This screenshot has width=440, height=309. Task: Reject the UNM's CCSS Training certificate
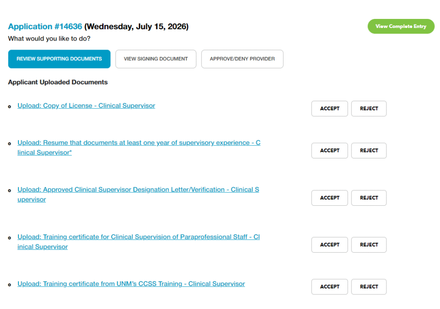click(369, 287)
